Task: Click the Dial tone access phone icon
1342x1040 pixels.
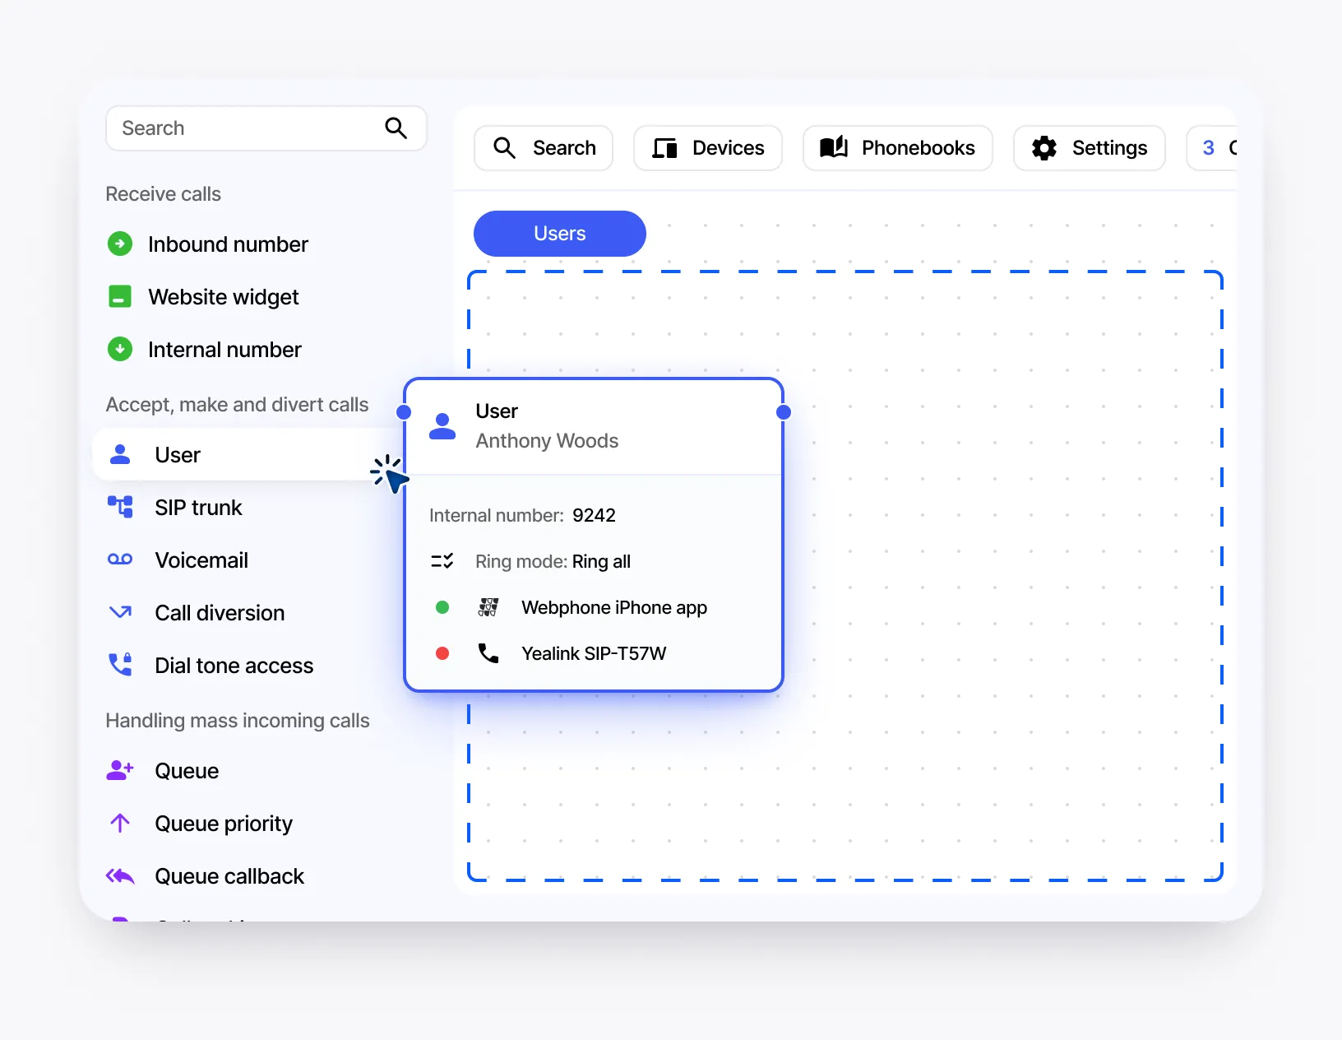Action: (120, 664)
